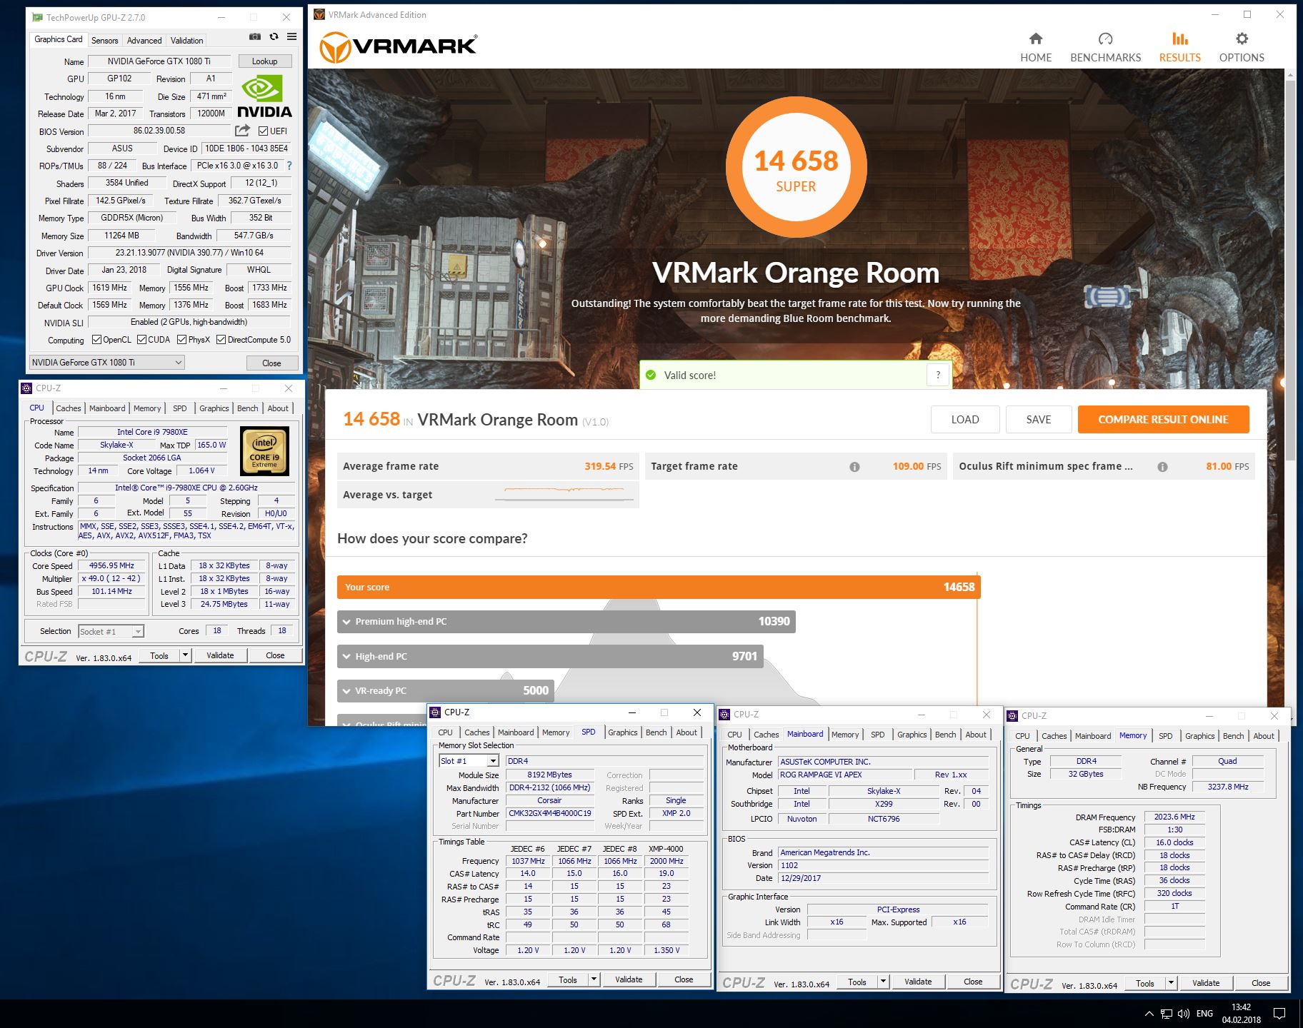
Task: Toggle the OpenCL checkbox
Action: click(96, 340)
